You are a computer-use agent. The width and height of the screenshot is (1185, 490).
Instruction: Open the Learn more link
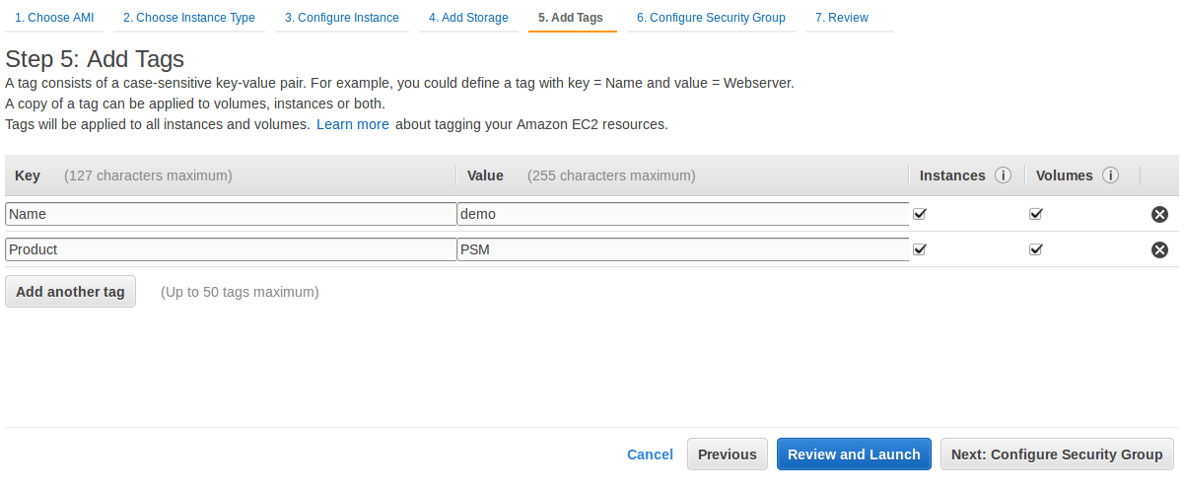point(352,124)
